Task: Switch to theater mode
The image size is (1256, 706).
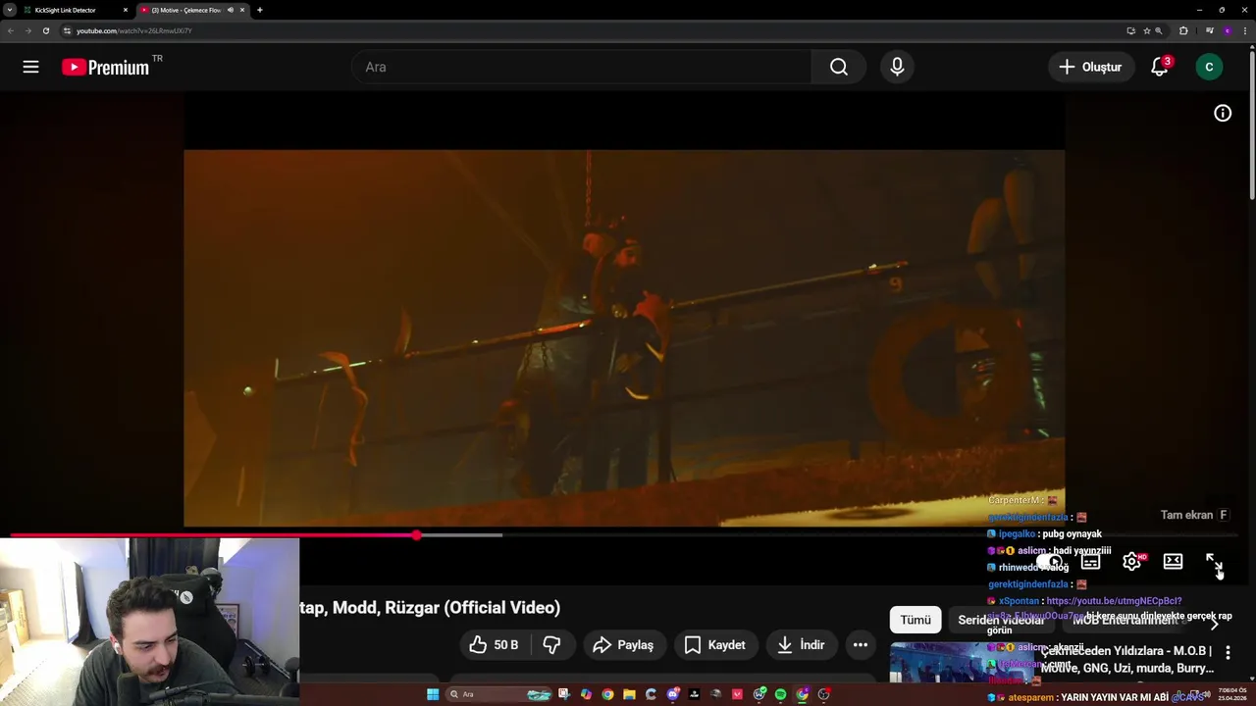Action: pos(1173,562)
